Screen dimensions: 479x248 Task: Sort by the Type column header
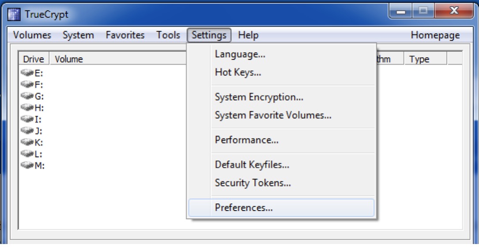419,59
